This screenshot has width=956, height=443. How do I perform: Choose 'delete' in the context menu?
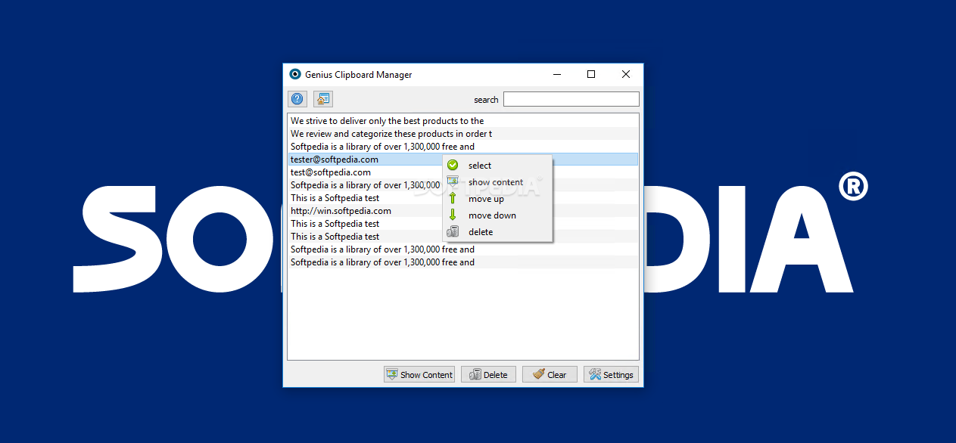click(498, 232)
